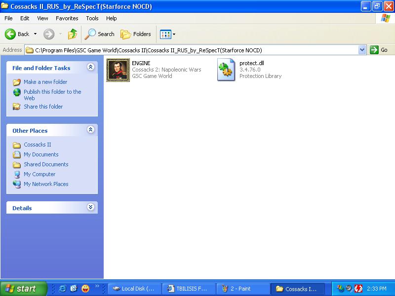Screen dimensions: 395x296
Task: Open the Favorites menu
Action: (x=67, y=18)
